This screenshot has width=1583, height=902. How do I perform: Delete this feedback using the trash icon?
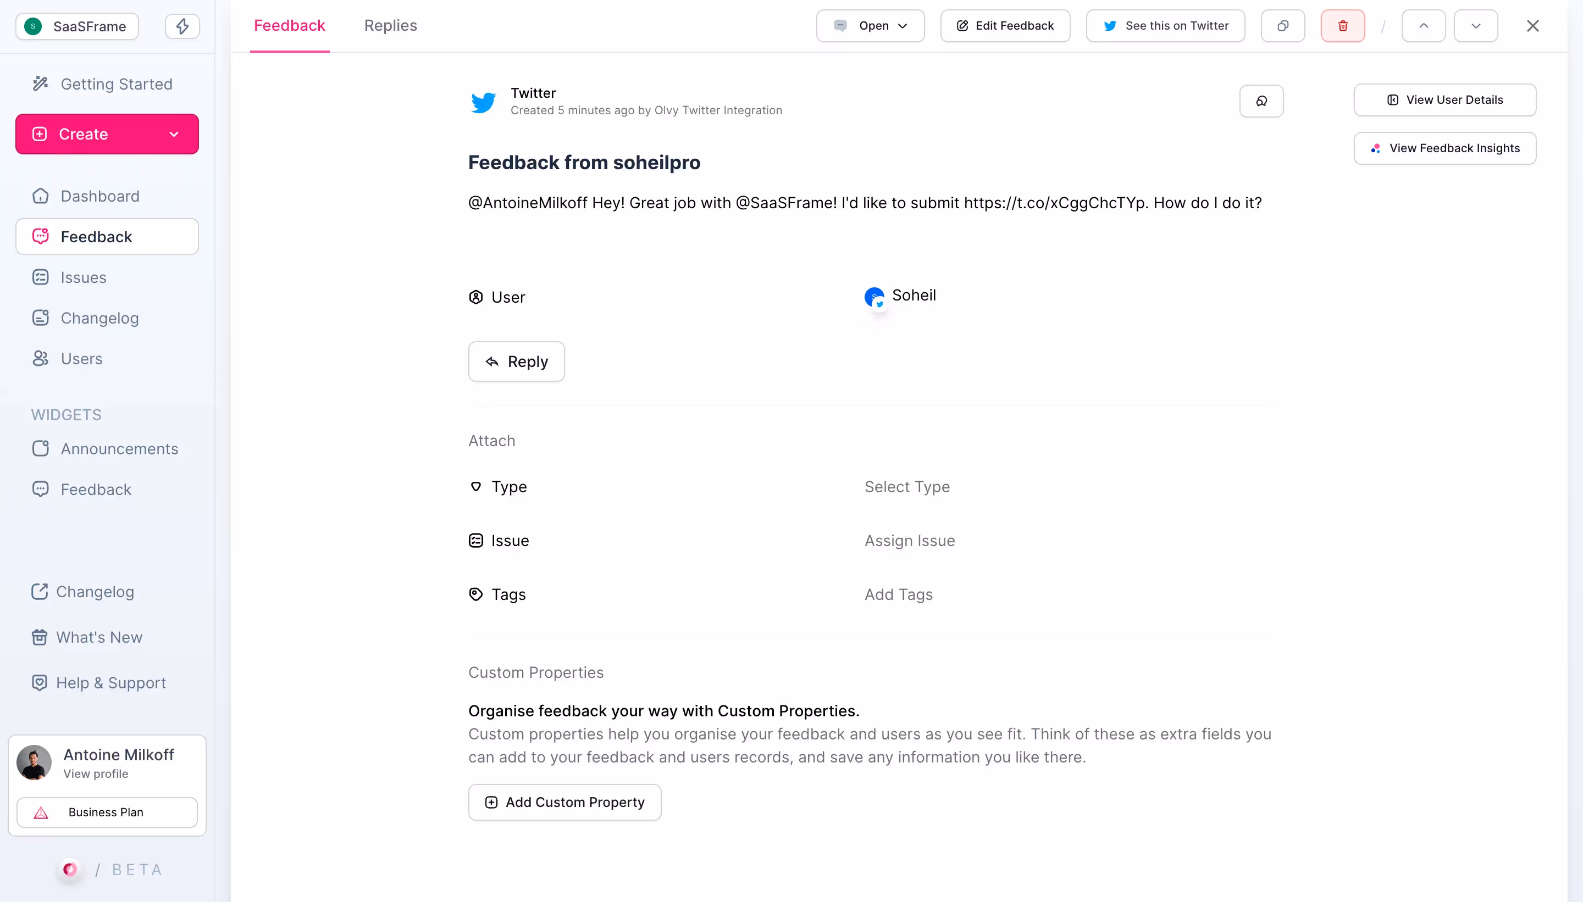[1342, 25]
